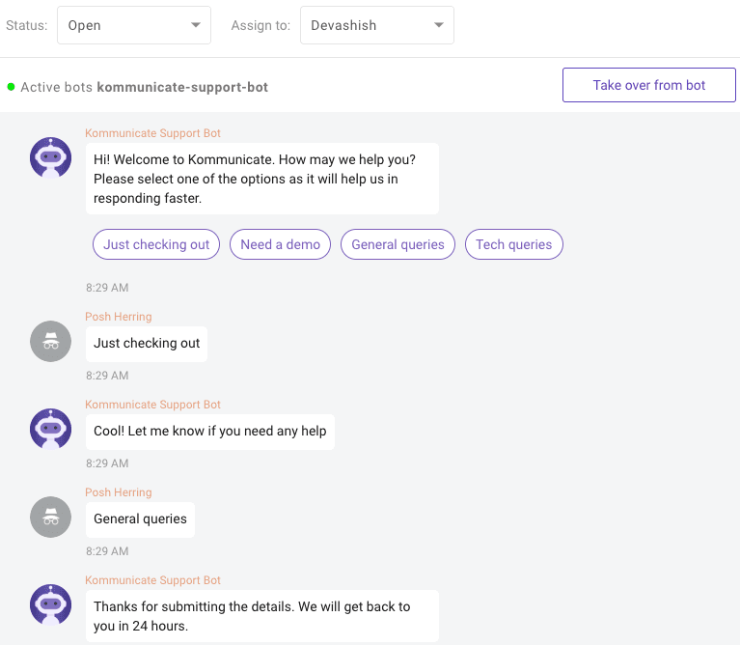Click Posh Herring's avatar beside 'Just checking out'
Image resolution: width=740 pixels, height=645 pixels.
tap(50, 342)
